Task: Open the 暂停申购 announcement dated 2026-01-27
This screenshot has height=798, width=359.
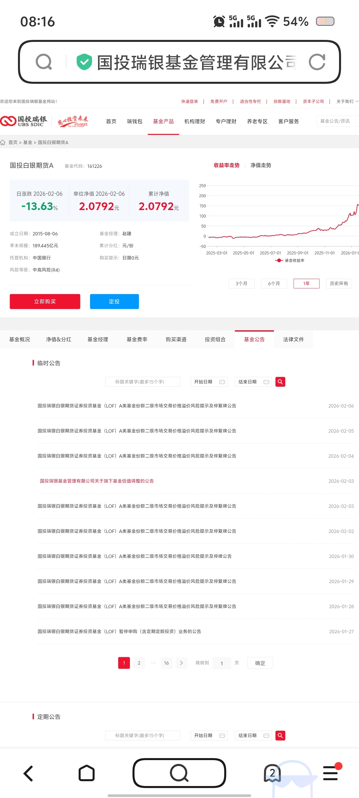Action: 119,631
